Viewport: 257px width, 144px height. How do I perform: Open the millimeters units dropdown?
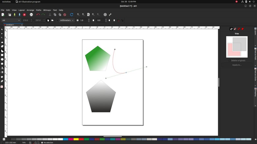[x=67, y=20]
